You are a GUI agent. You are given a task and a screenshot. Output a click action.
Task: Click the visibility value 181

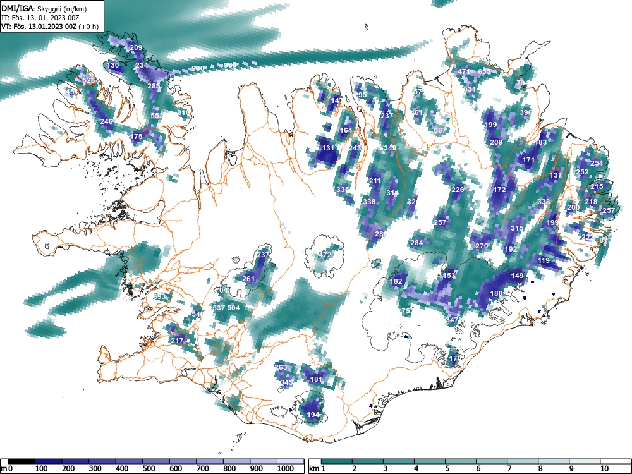tap(317, 379)
